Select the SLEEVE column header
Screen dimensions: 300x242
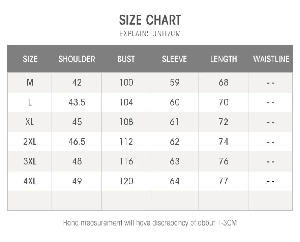(174, 59)
